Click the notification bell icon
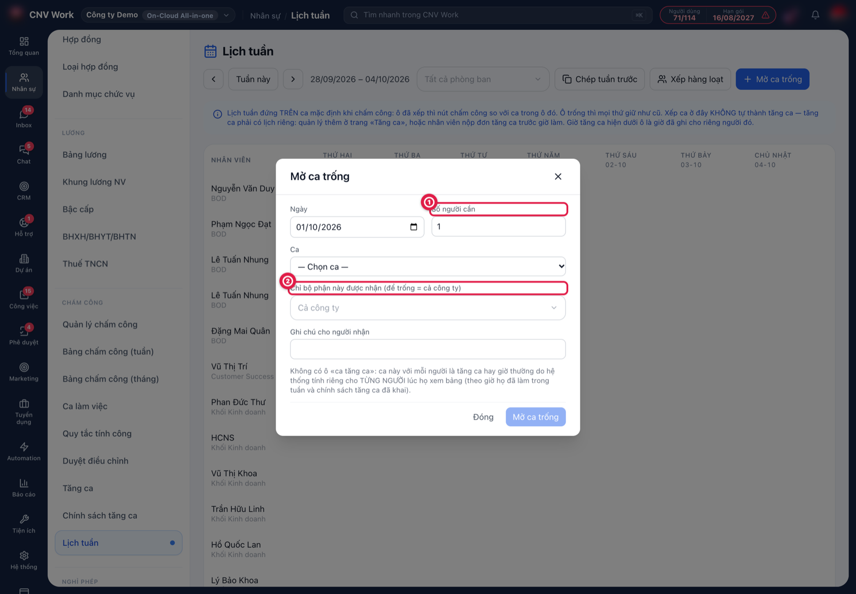The width and height of the screenshot is (856, 594). [x=815, y=15]
